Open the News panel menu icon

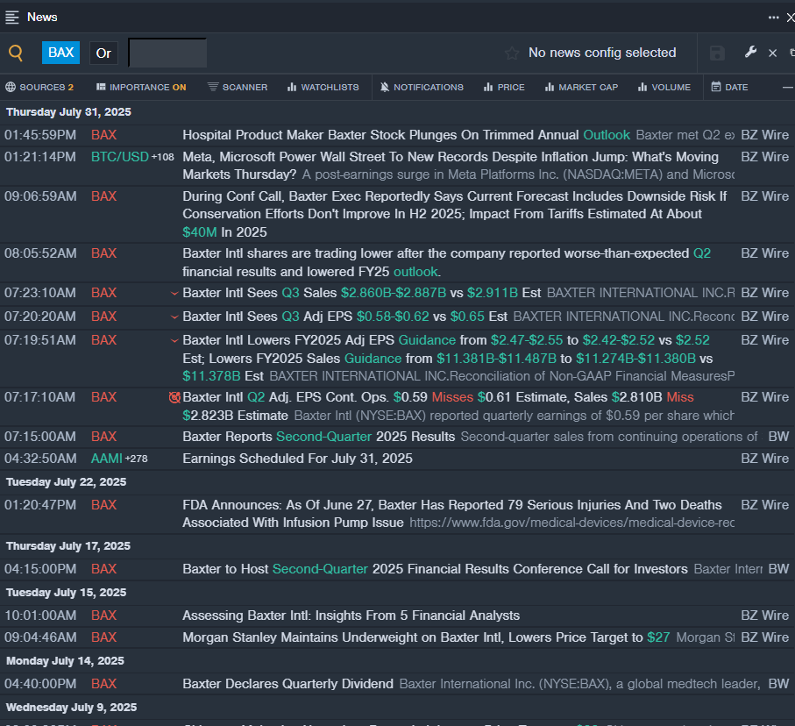click(11, 18)
